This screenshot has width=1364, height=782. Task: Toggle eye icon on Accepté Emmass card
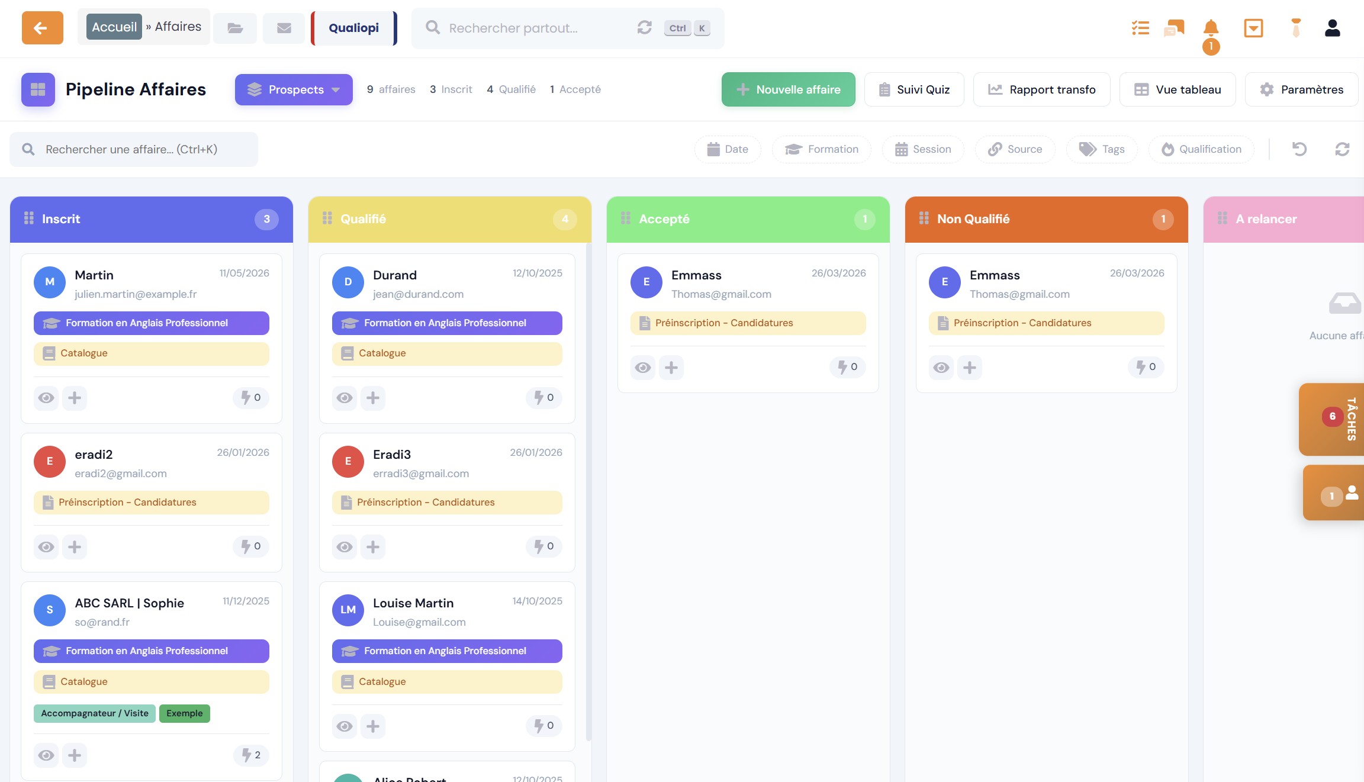pos(643,368)
